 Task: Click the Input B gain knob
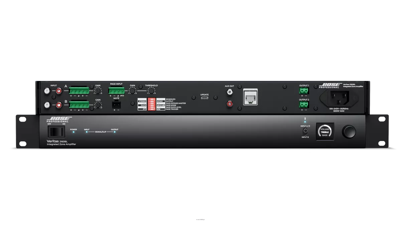[x=98, y=105]
